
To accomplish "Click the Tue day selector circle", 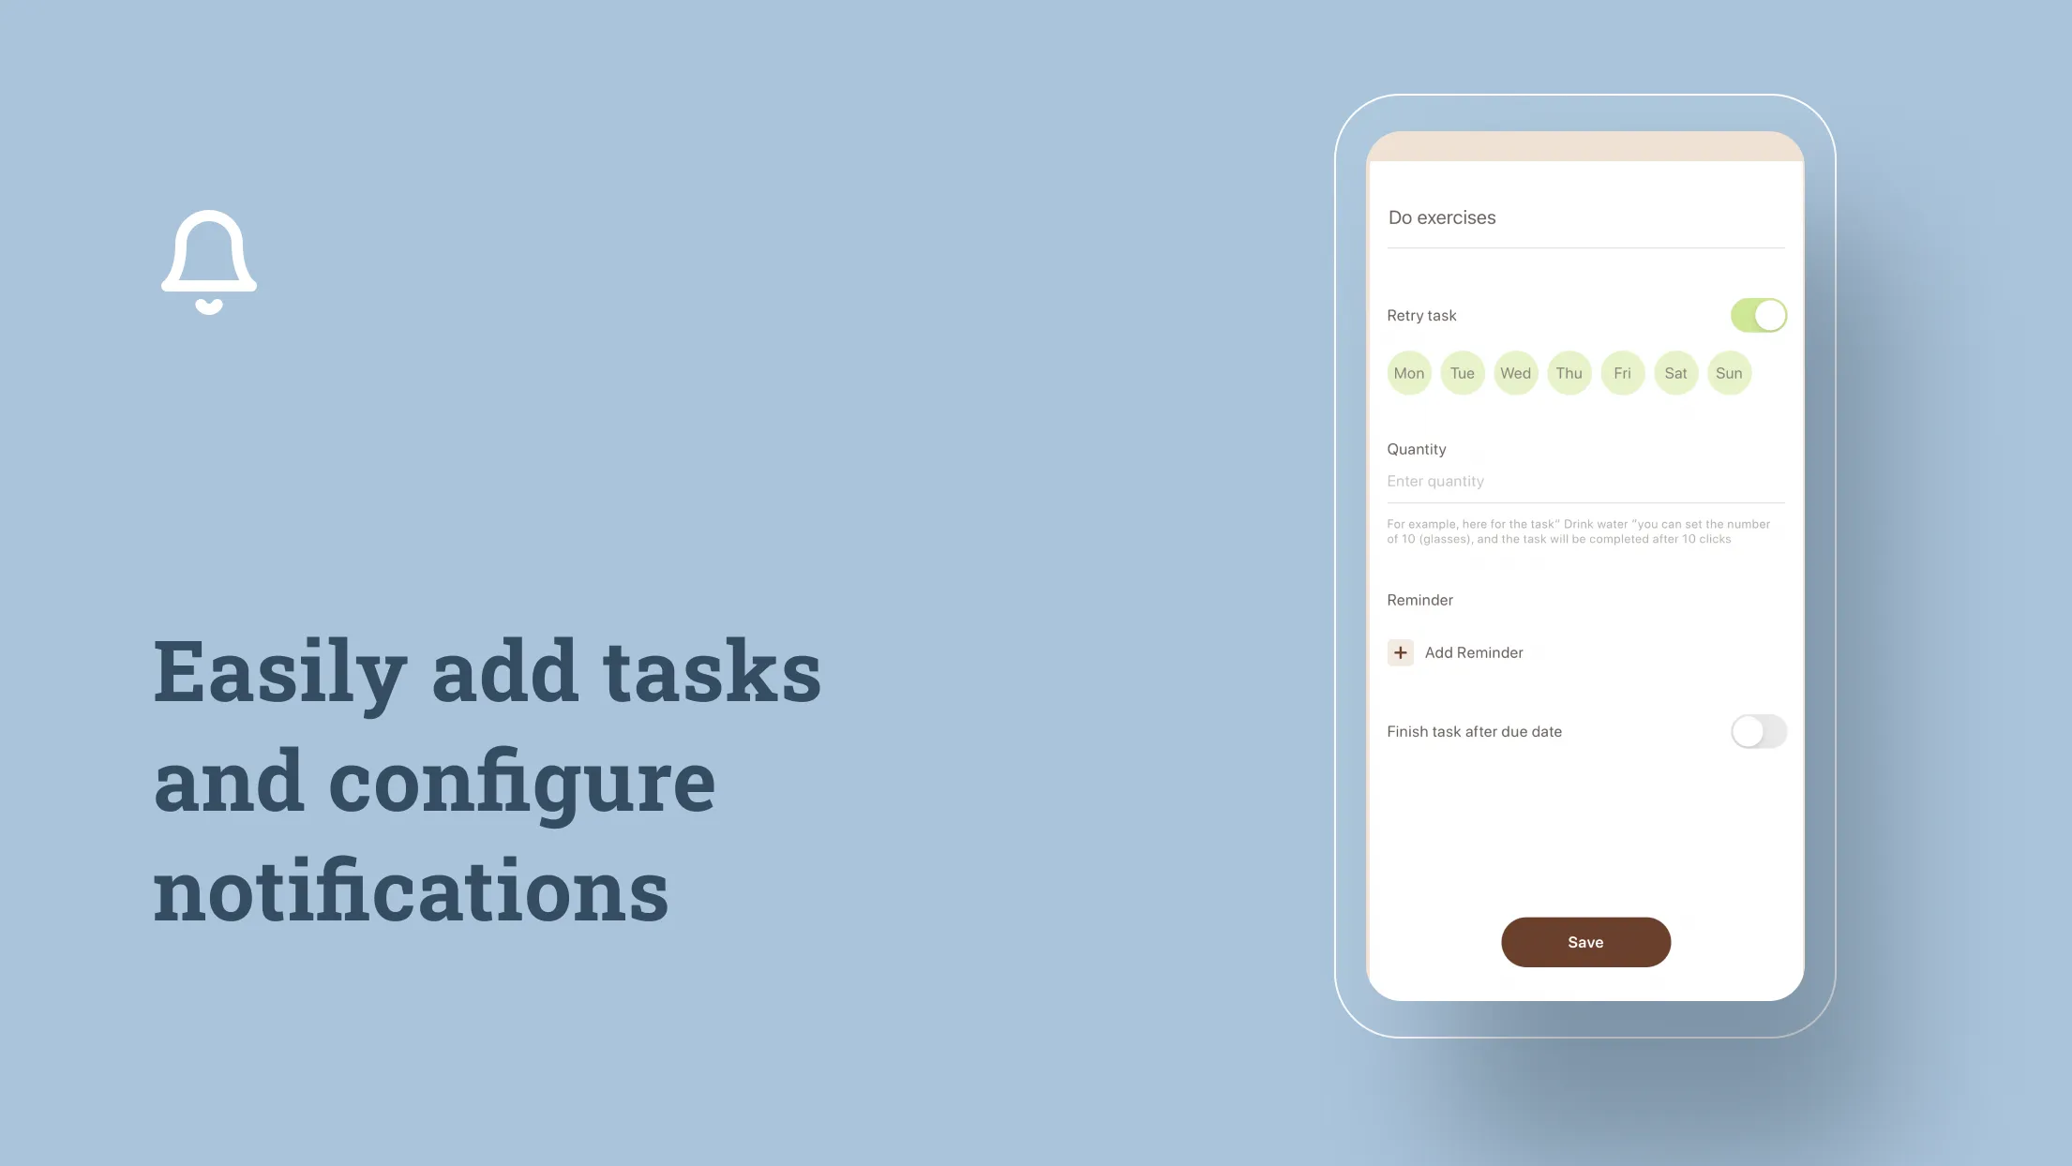I will click(x=1462, y=372).
